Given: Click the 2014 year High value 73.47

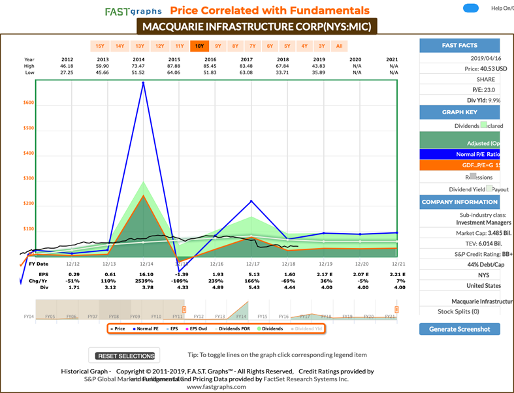Looking at the screenshot, I should (138, 66).
